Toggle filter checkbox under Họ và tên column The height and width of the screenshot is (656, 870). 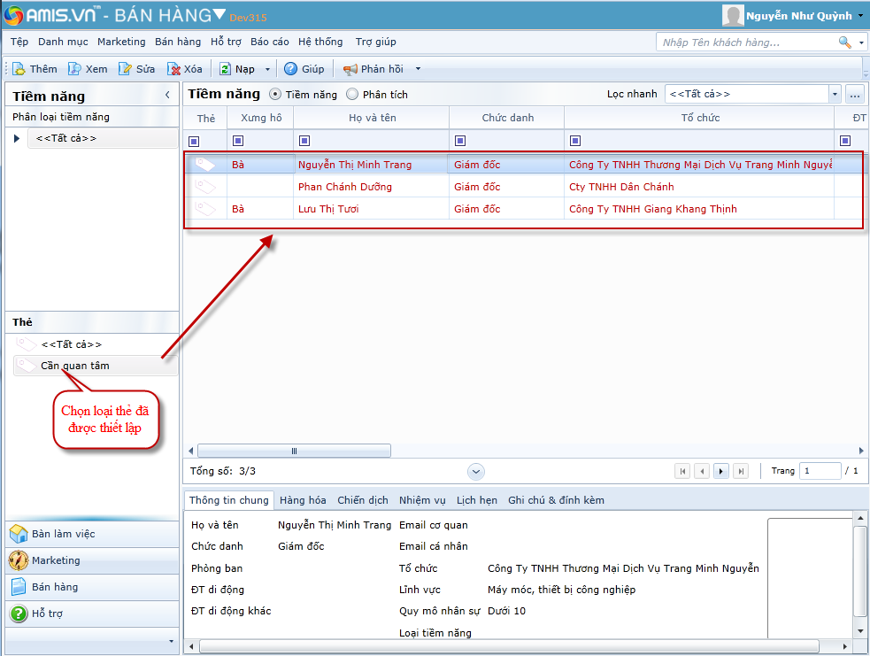click(x=304, y=141)
